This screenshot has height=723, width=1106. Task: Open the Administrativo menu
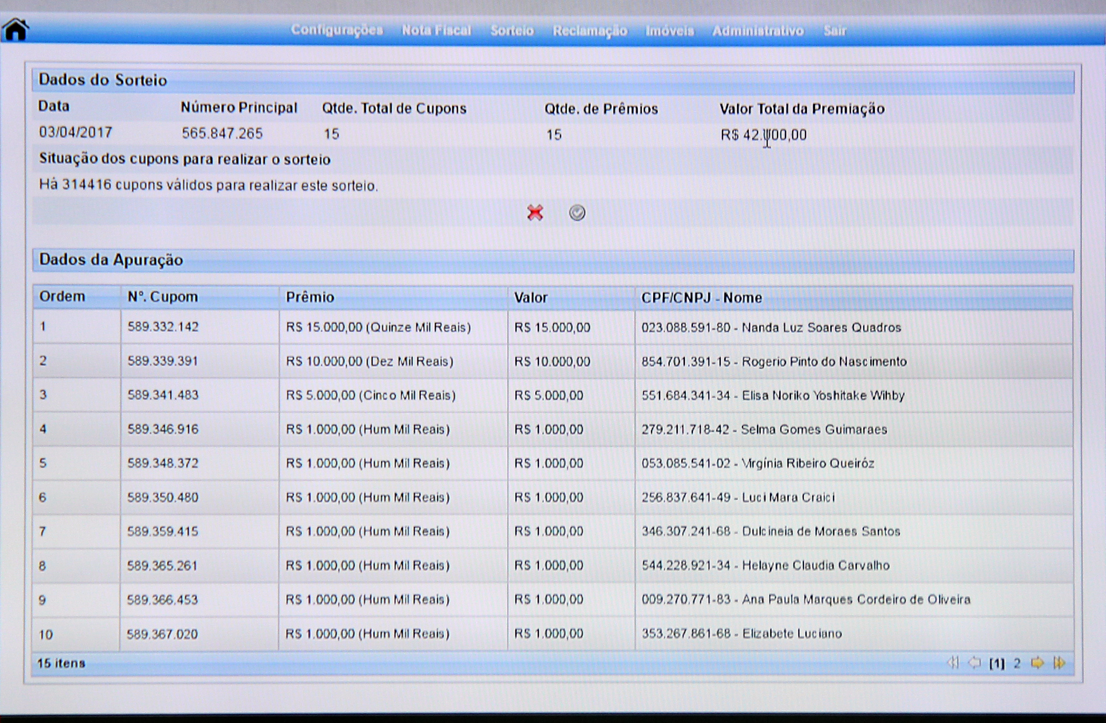click(758, 31)
